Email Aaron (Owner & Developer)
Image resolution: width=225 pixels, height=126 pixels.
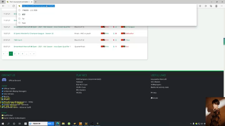[x=15, y=118]
